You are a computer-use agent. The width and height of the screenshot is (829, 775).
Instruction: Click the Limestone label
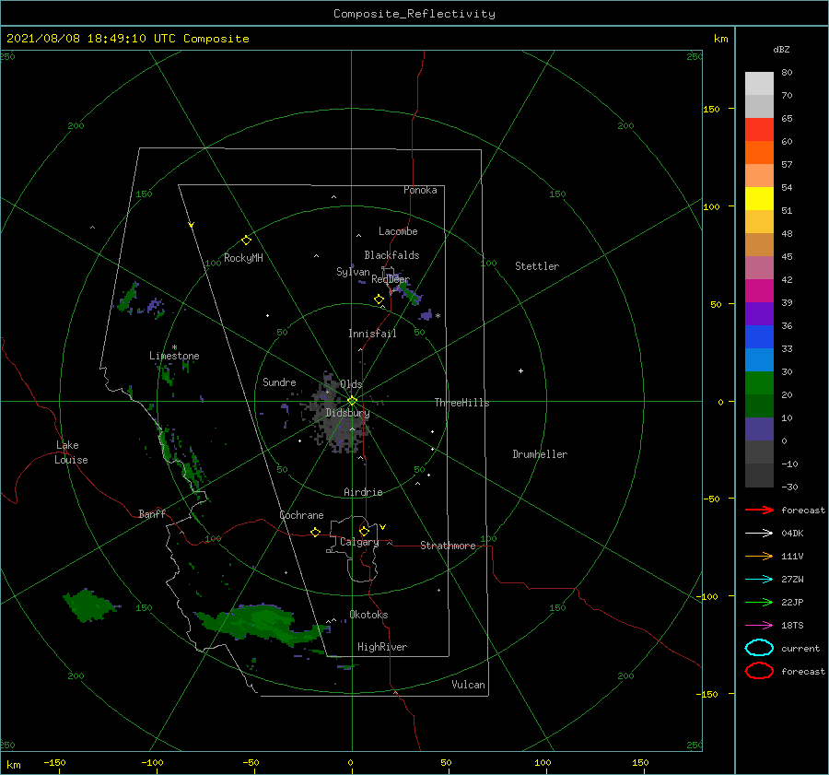(x=174, y=356)
